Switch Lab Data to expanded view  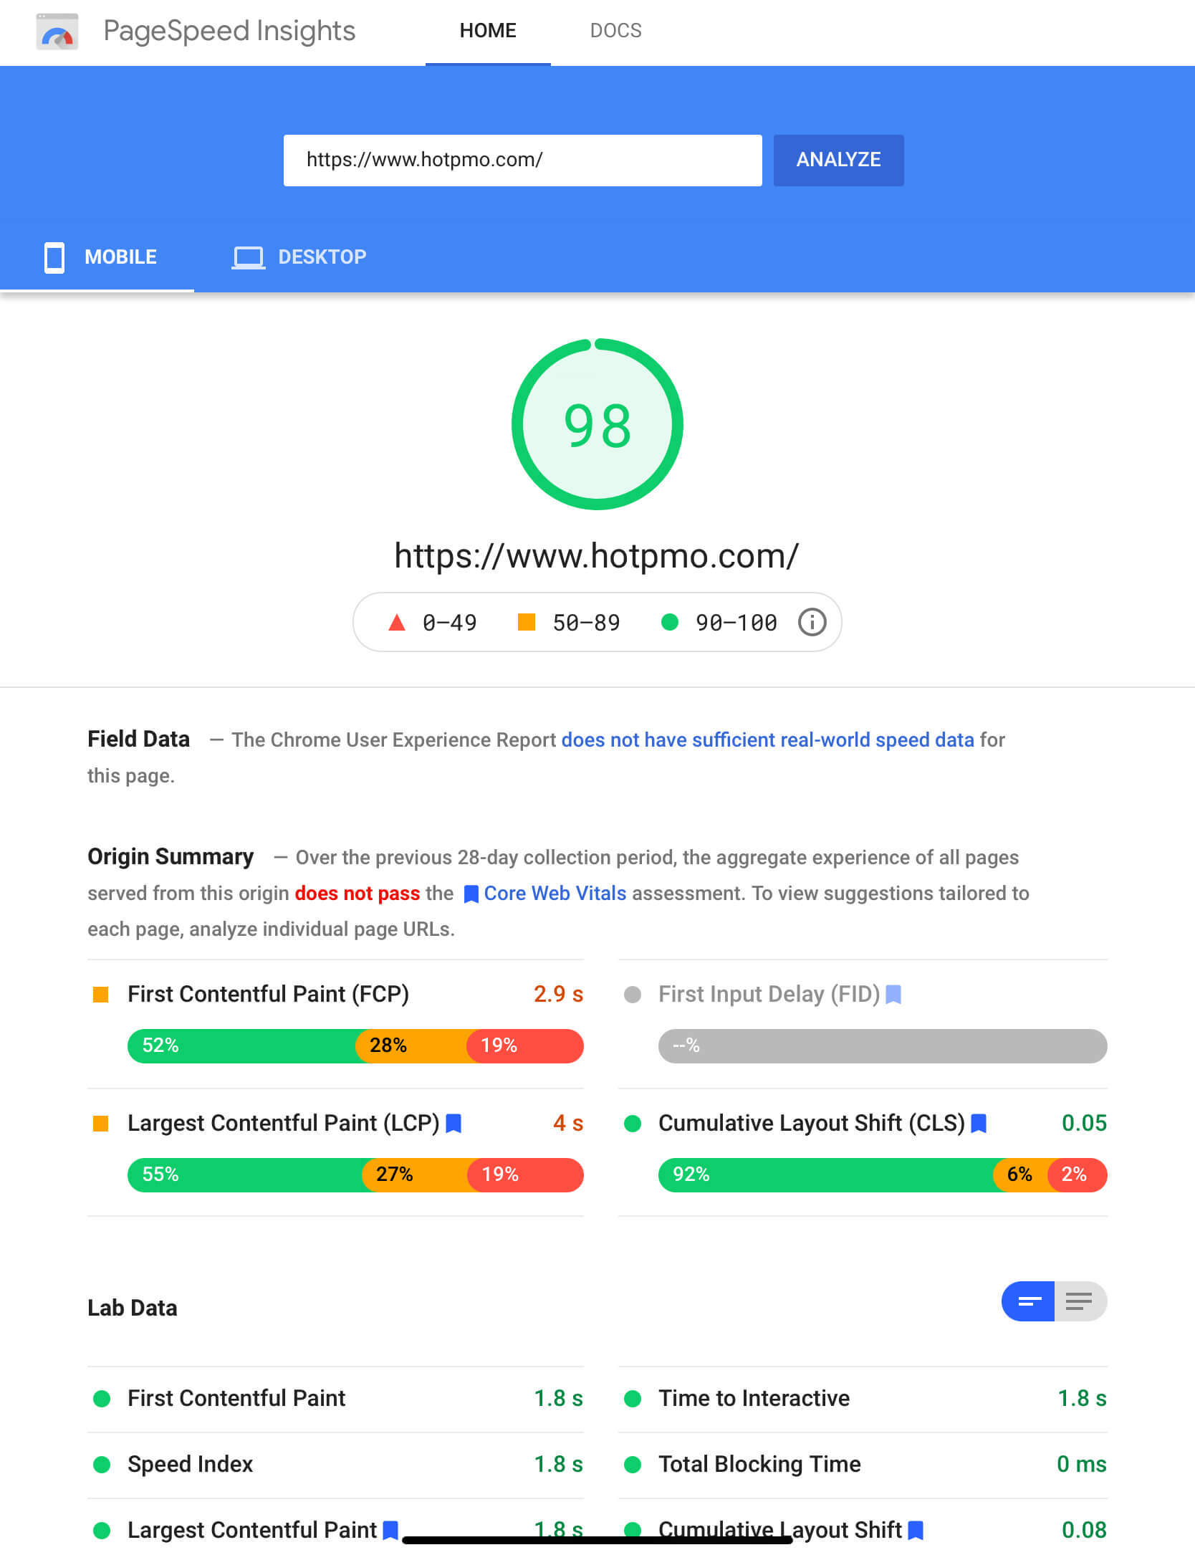(1080, 1301)
